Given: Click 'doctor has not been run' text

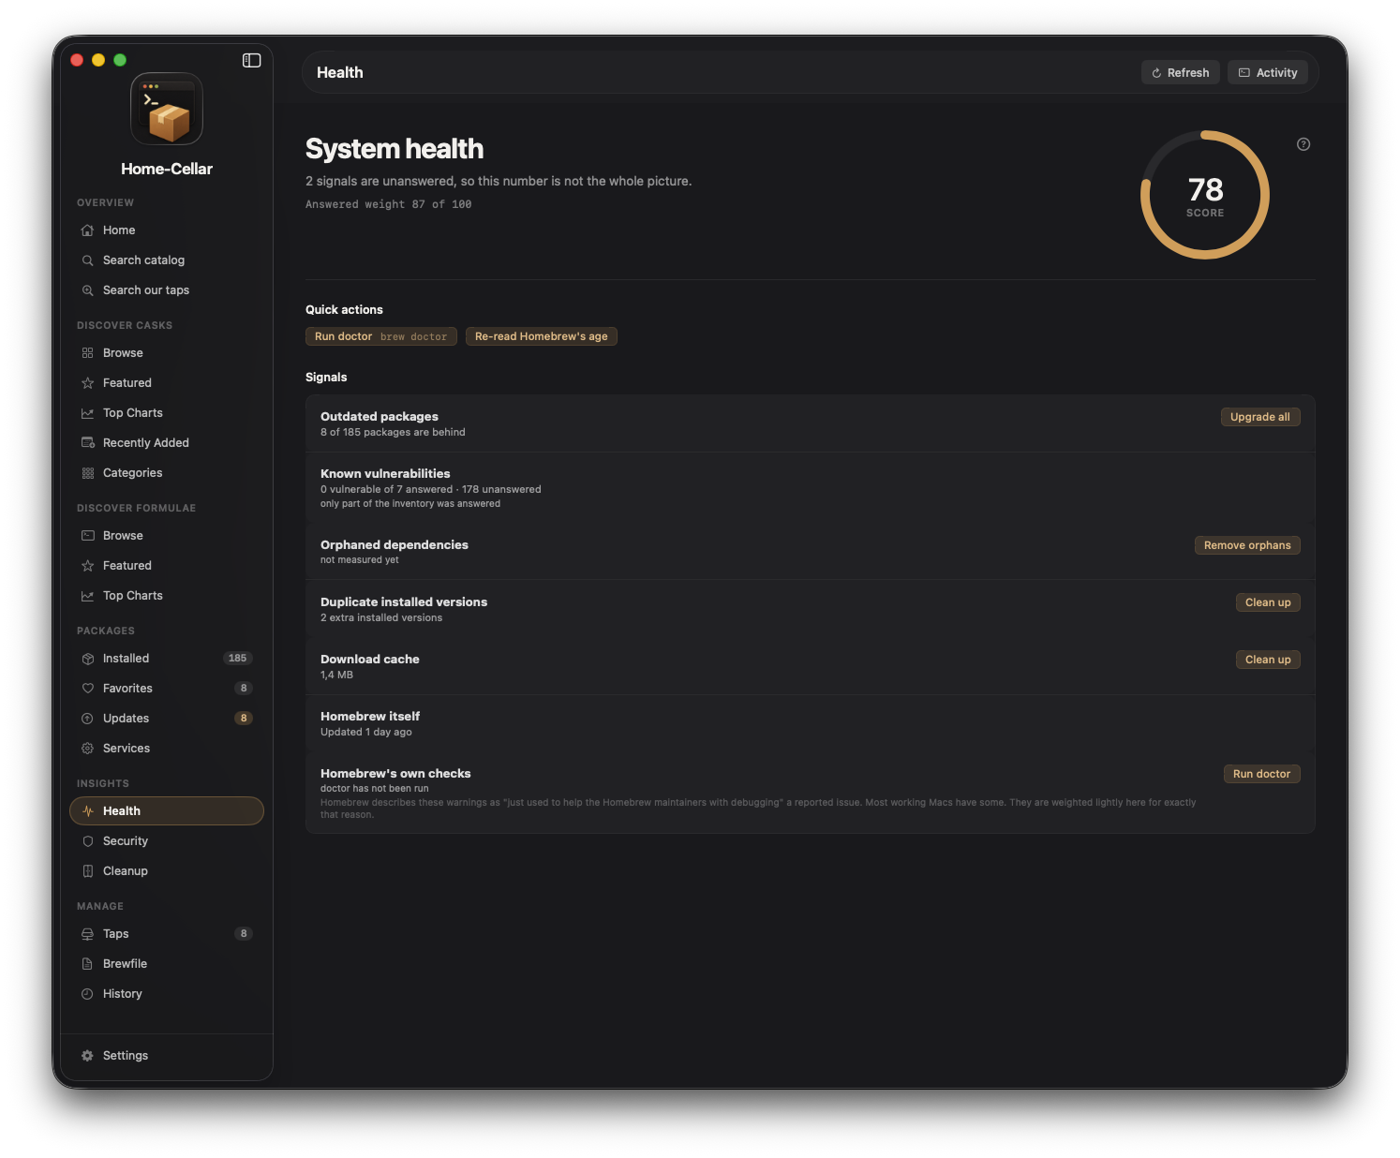Looking at the screenshot, I should tap(375, 789).
